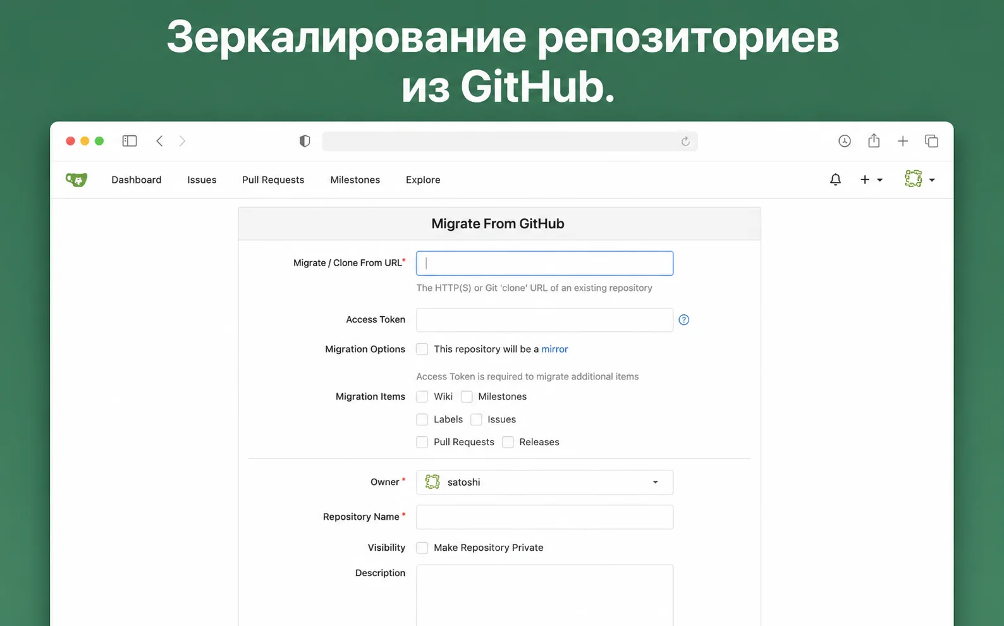Open the Pull Requests nav item
The height and width of the screenshot is (626, 1004).
273,180
